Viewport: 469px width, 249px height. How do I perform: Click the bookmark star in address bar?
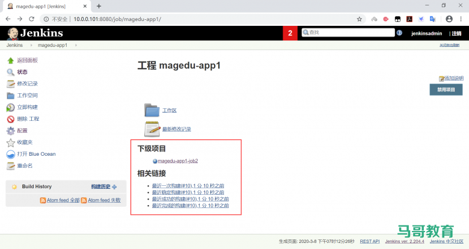[359, 19]
